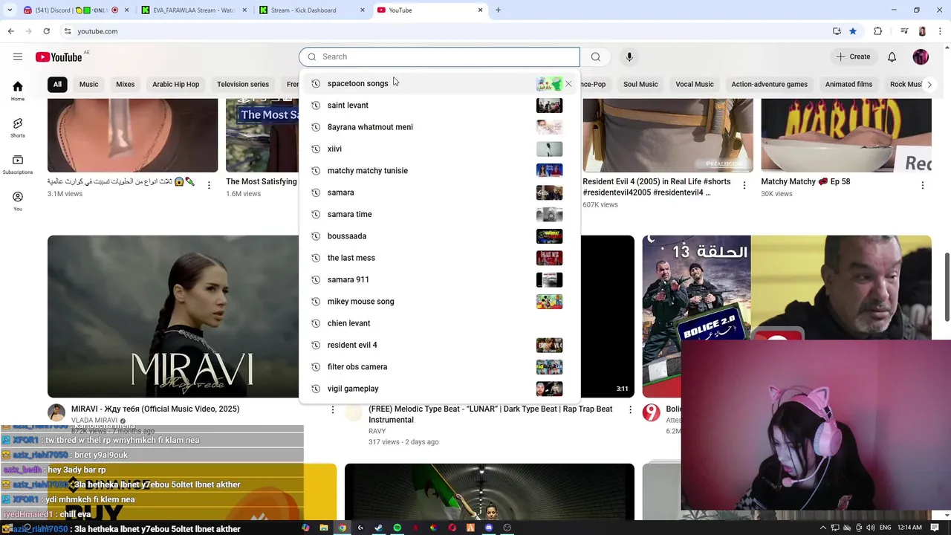Switch to the Kick Dashboard tab

(311, 10)
